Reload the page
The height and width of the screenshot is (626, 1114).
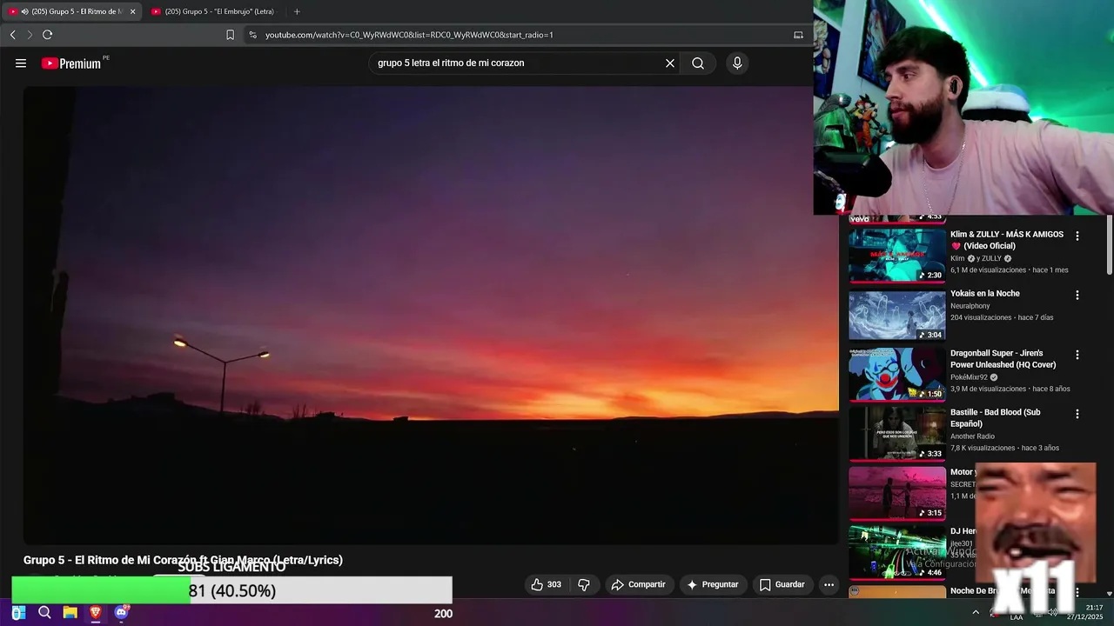point(48,35)
